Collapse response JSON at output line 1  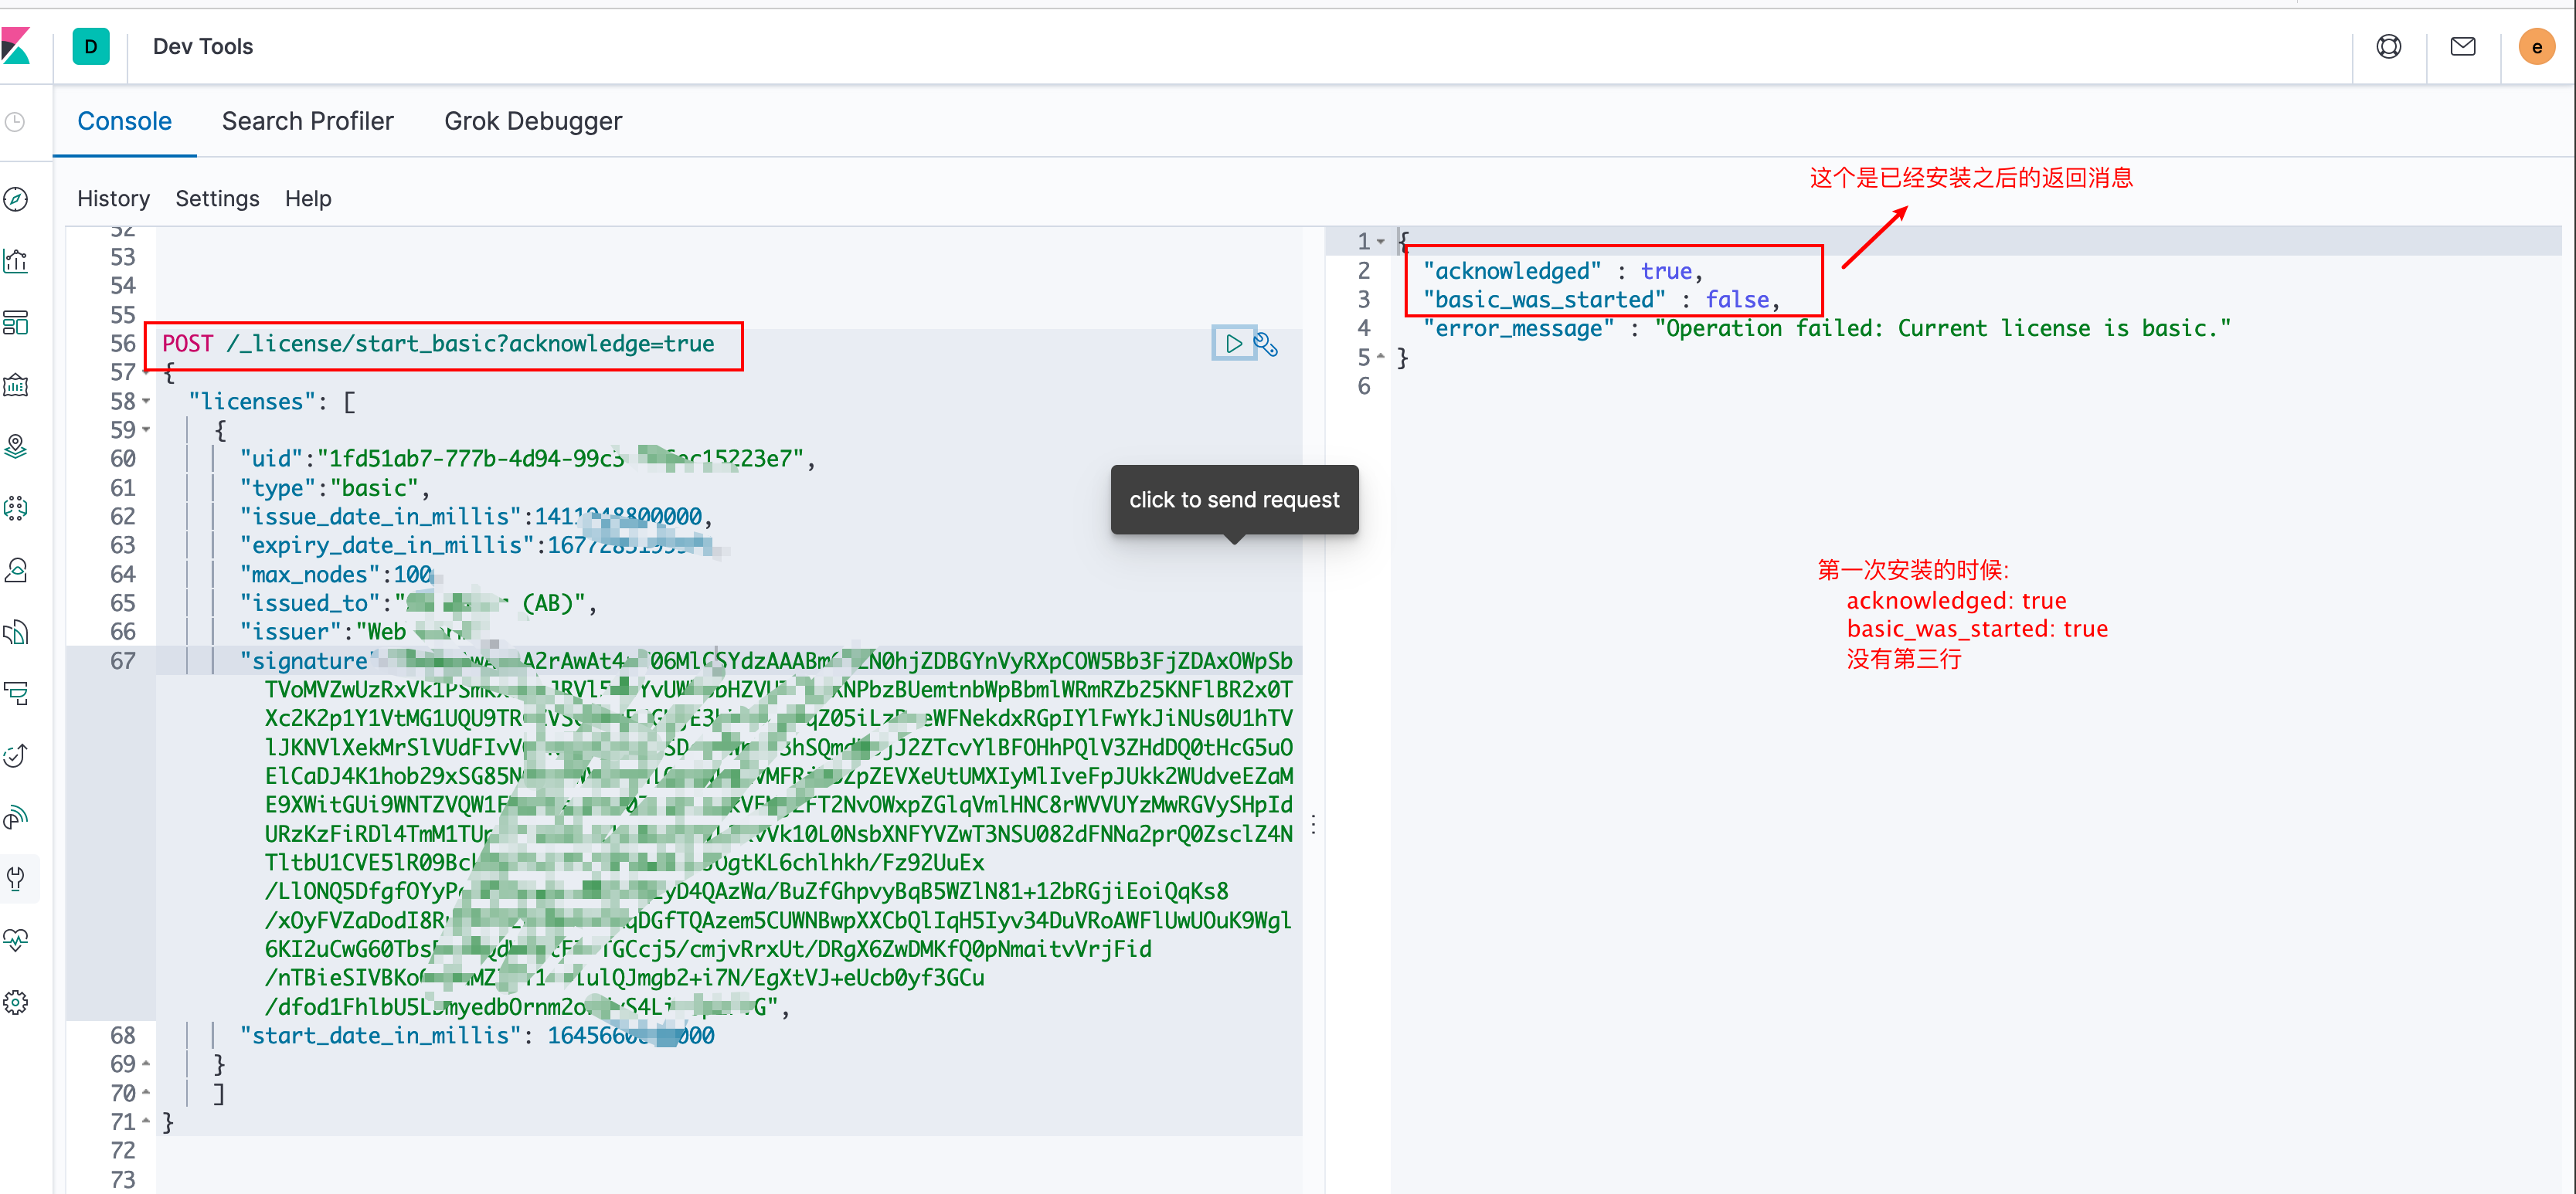[1381, 242]
